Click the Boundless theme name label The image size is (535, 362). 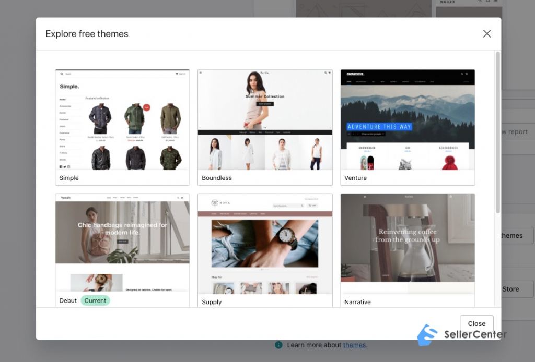coord(217,178)
